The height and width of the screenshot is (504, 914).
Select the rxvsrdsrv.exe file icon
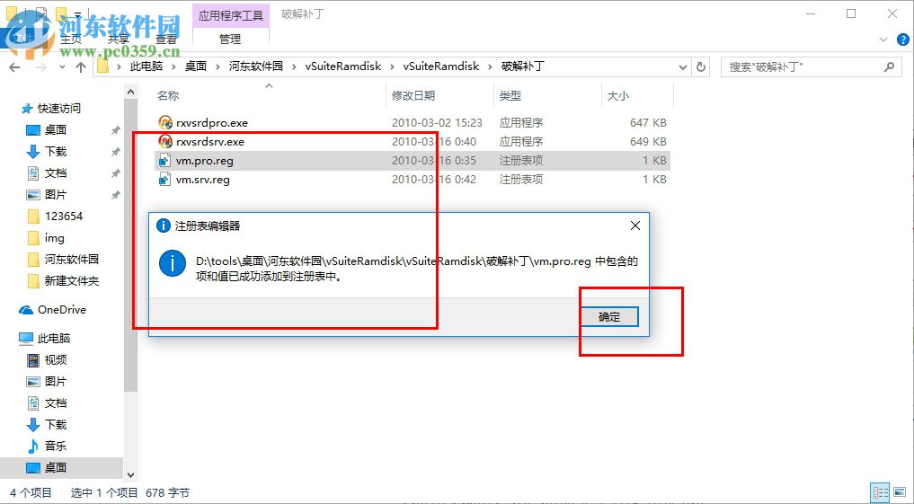coord(165,141)
